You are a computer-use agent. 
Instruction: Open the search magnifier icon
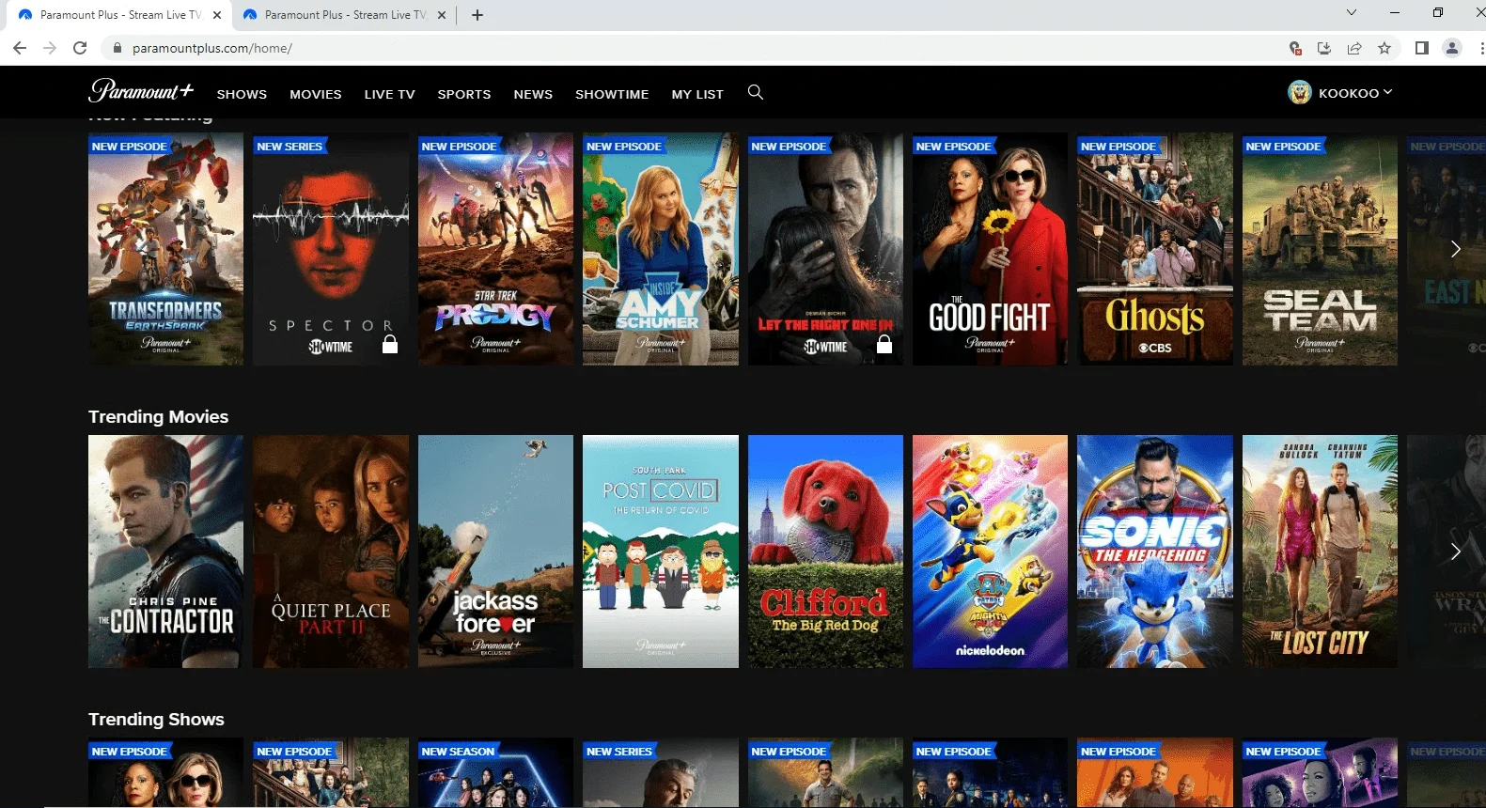(755, 92)
